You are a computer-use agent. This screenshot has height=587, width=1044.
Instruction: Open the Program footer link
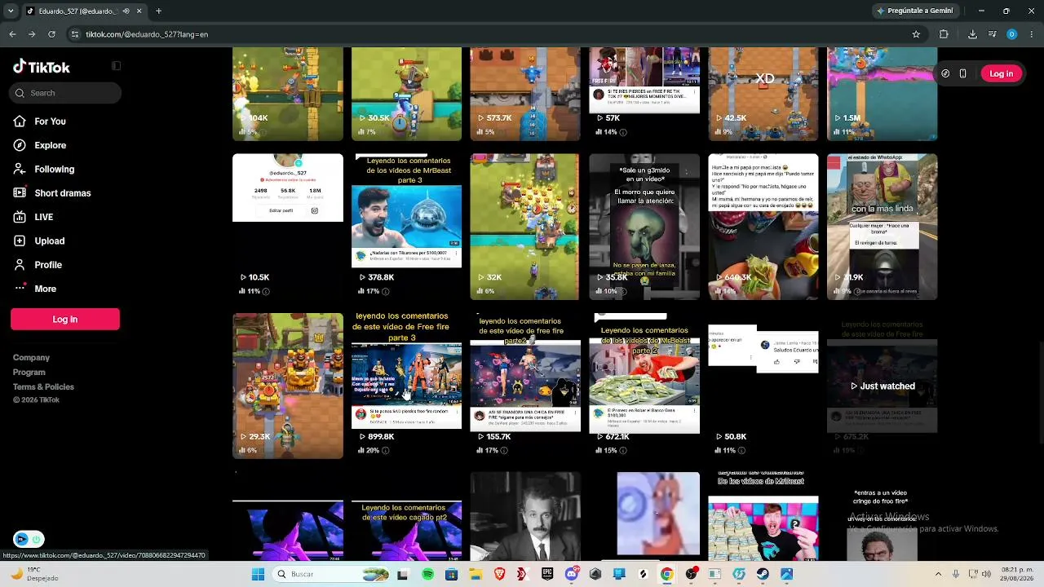coord(29,372)
